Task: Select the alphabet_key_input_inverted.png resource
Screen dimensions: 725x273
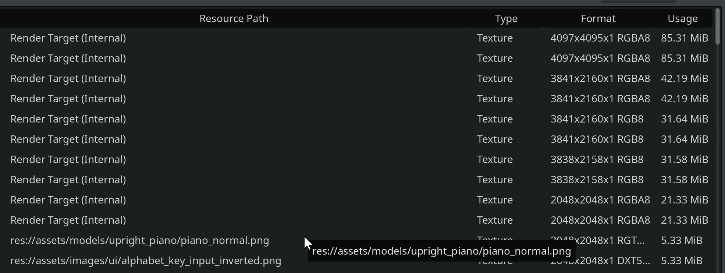Action: tap(146, 261)
